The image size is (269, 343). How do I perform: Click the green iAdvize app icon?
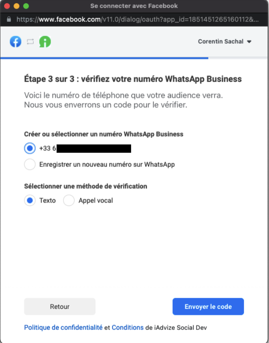coord(45,42)
